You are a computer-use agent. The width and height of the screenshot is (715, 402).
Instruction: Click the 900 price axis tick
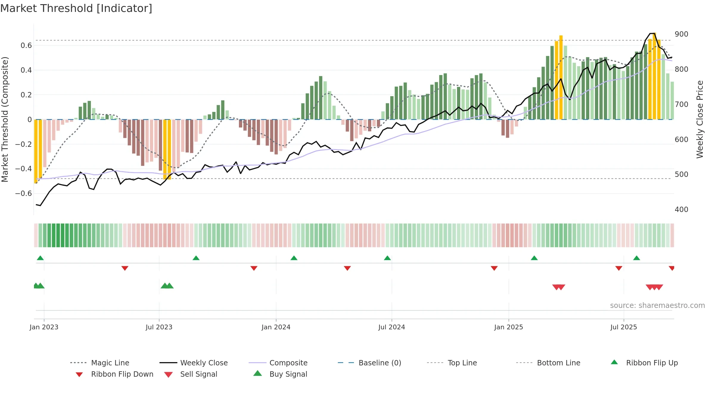(x=682, y=34)
